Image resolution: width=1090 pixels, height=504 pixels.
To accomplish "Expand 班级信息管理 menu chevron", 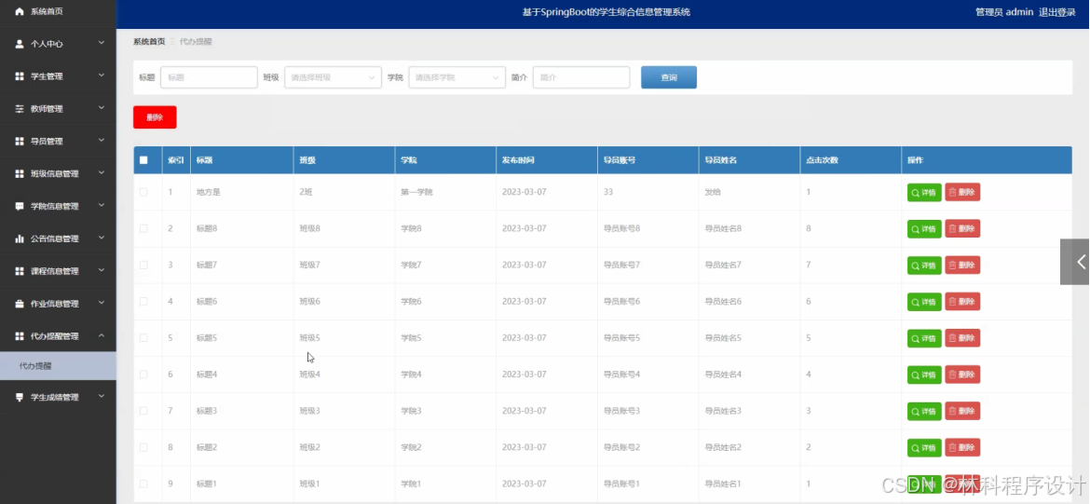I will [102, 173].
